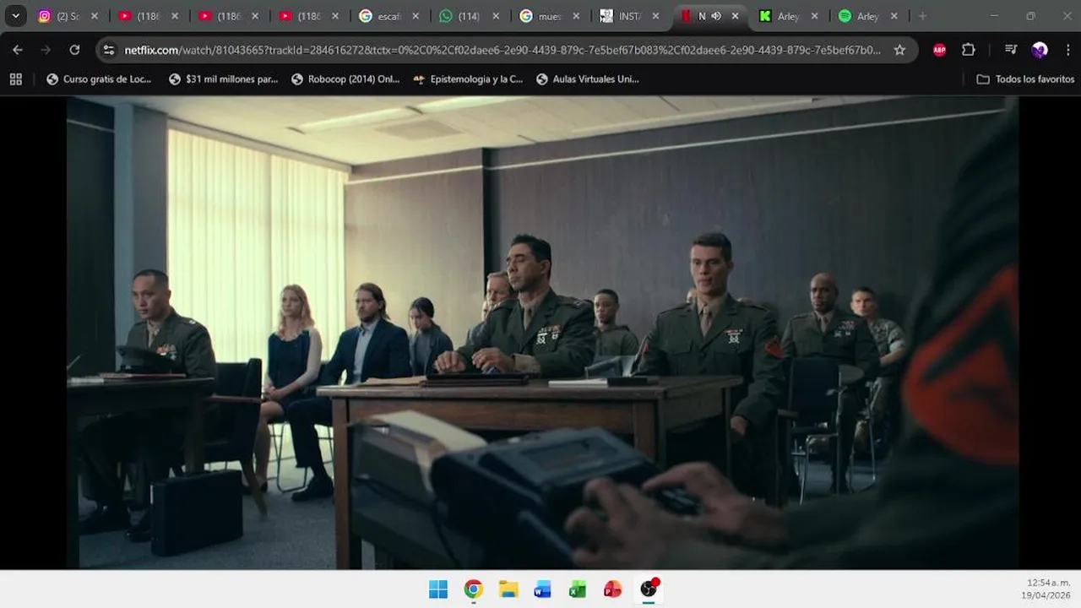The image size is (1081, 608).
Task: View site information for netflix.com
Action: click(x=108, y=50)
